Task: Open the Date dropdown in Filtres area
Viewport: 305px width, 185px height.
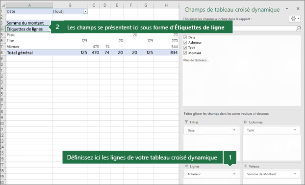Action: [234, 130]
